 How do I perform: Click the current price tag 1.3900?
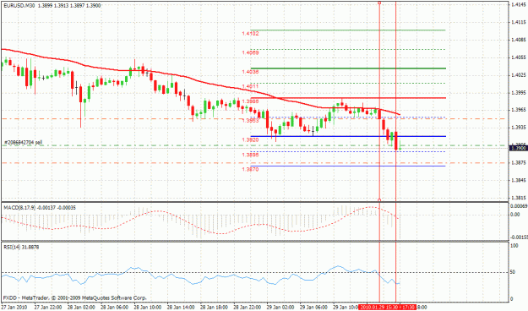pyautogui.click(x=518, y=148)
